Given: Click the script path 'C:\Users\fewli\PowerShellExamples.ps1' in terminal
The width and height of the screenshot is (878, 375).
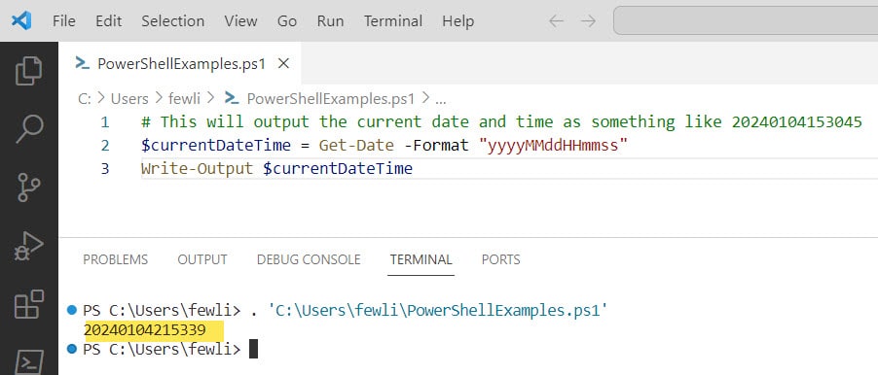Looking at the screenshot, I should pos(439,311).
